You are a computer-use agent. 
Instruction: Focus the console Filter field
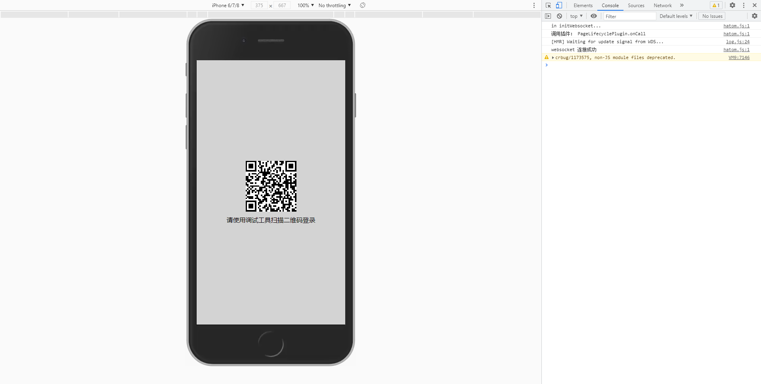630,16
